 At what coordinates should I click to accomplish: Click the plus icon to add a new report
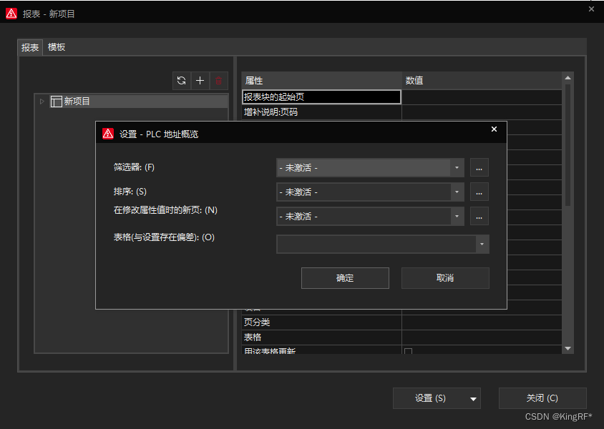point(200,81)
